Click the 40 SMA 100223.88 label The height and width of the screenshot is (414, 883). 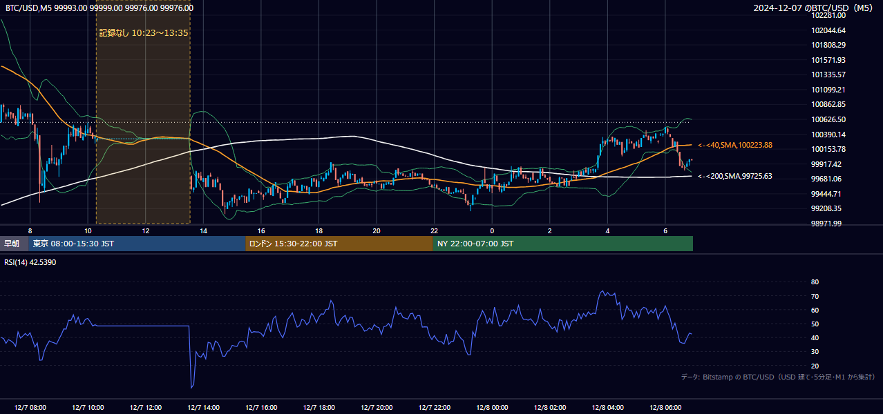pyautogui.click(x=735, y=145)
